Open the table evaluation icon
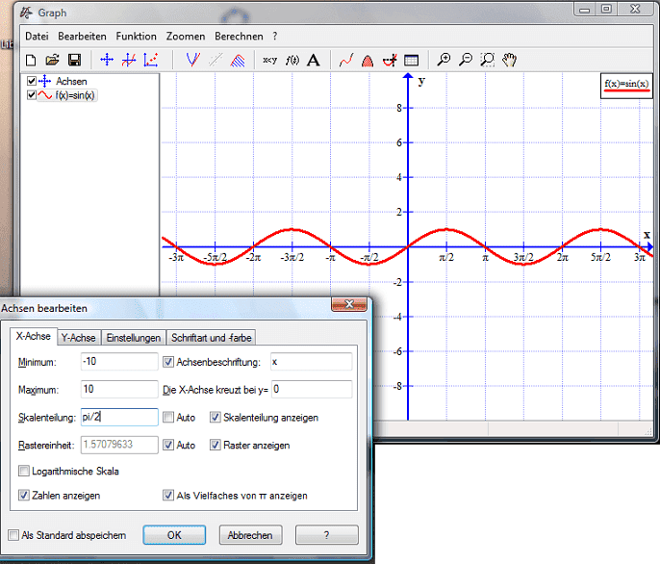The image size is (660, 564). 411,60
